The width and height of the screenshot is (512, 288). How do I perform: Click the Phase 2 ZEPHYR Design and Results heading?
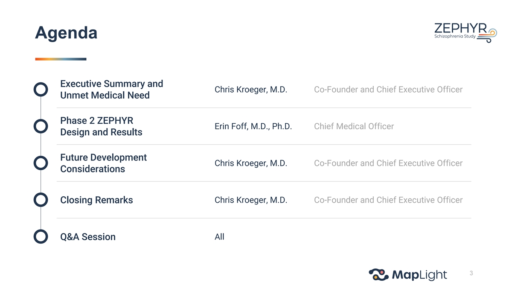(x=101, y=126)
